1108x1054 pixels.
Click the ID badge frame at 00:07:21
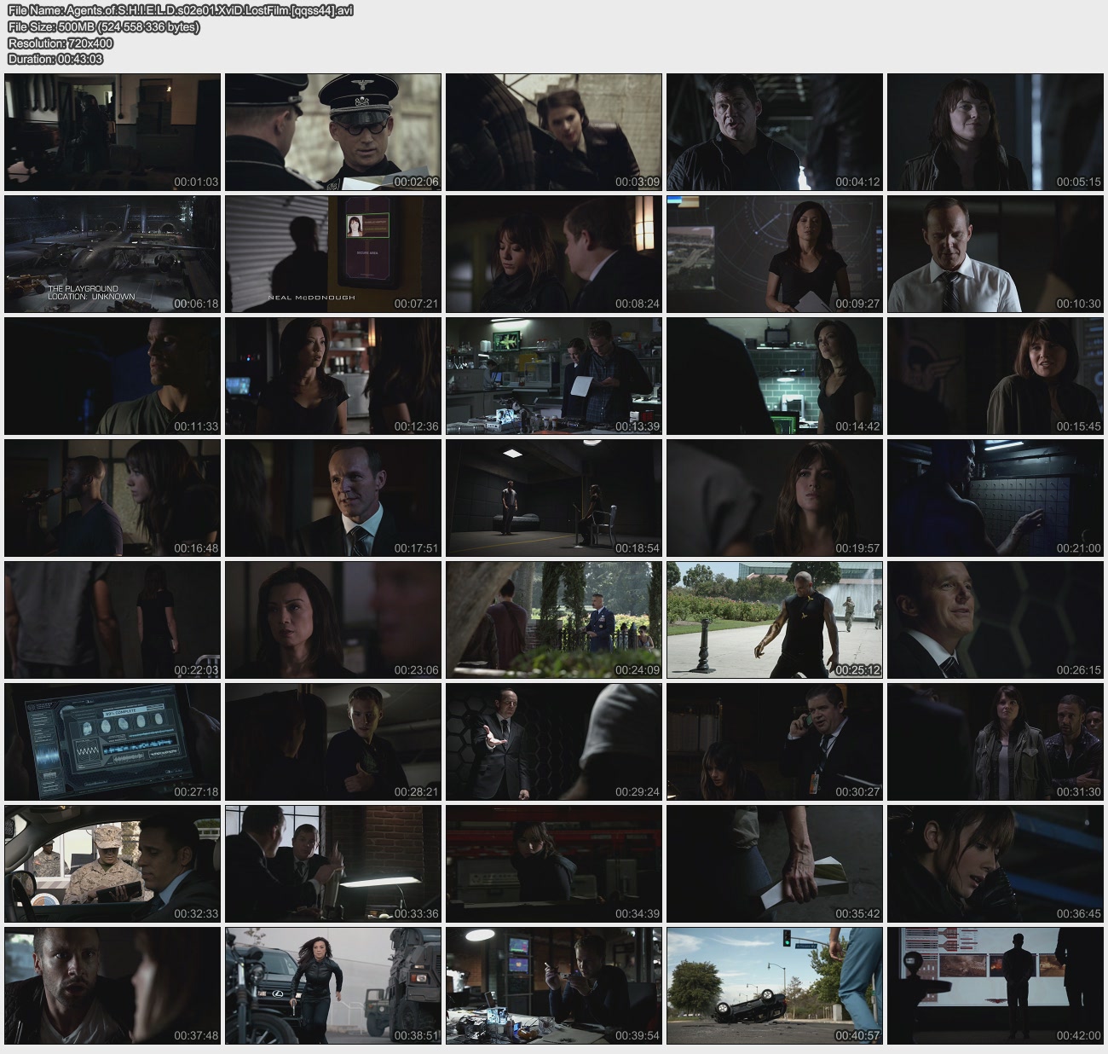333,254
